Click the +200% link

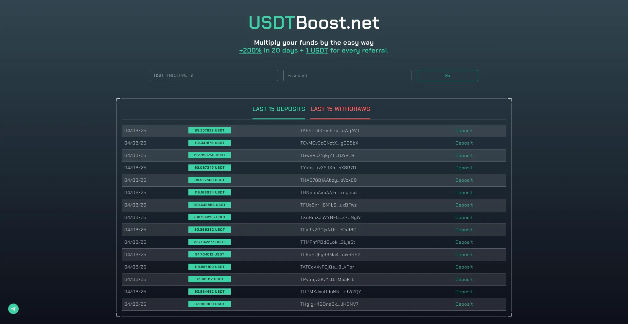(x=250, y=51)
